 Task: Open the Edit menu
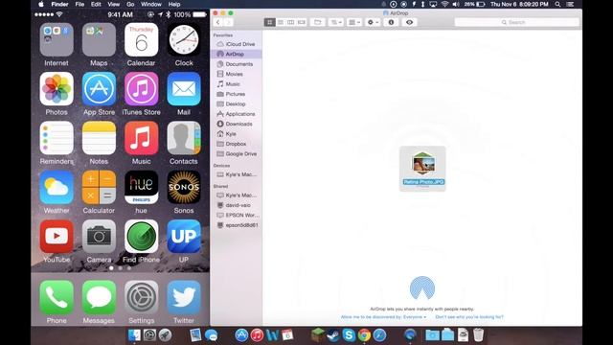click(x=96, y=4)
